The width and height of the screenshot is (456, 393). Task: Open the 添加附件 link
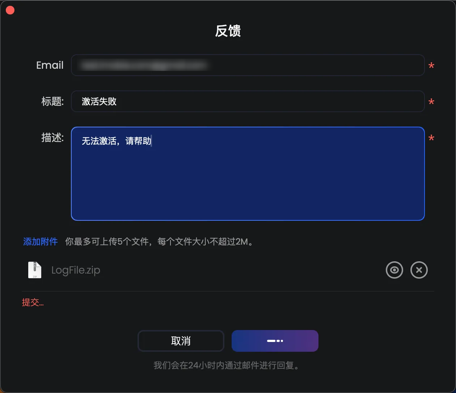click(x=41, y=242)
